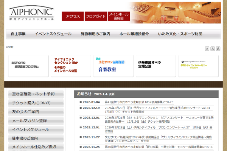Select the largest font size A icon
Viewport: 227px width, 151px height.
(x=218, y=49)
